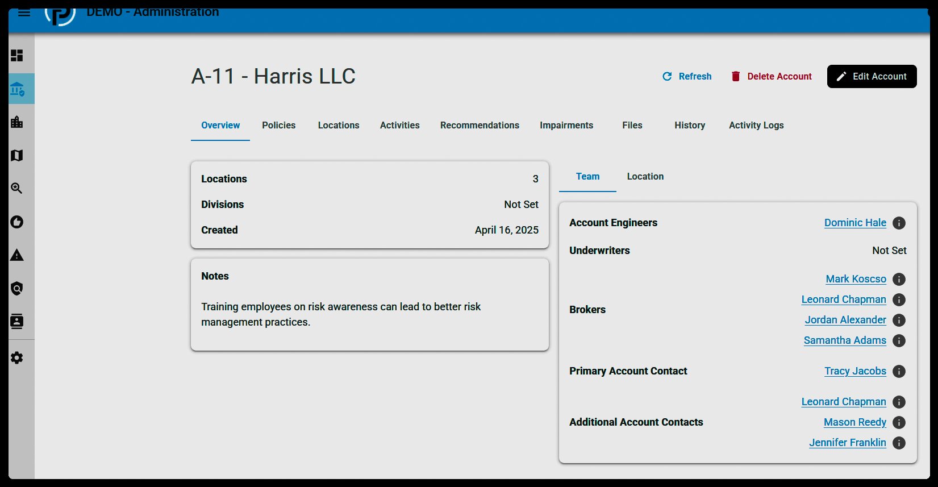Select the Accounts bank icon in sidebar
This screenshot has width=938, height=487.
17,89
